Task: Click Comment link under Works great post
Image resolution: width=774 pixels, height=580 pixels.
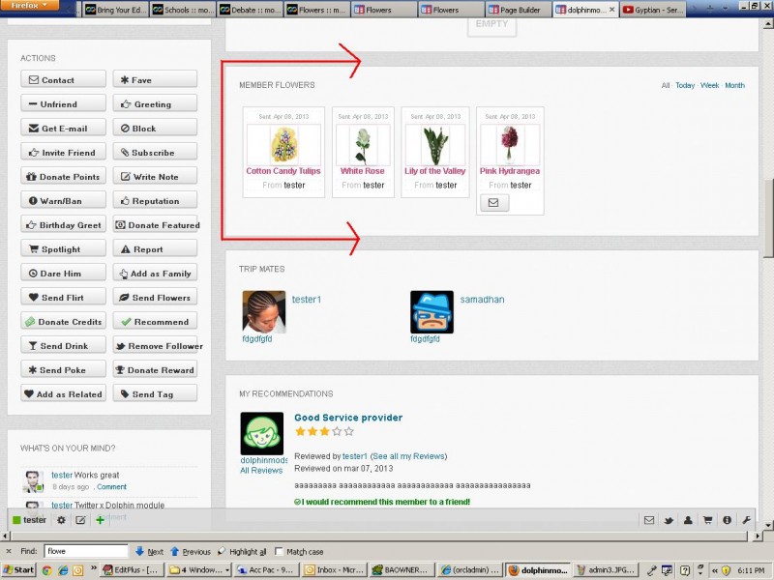Action: (111, 487)
